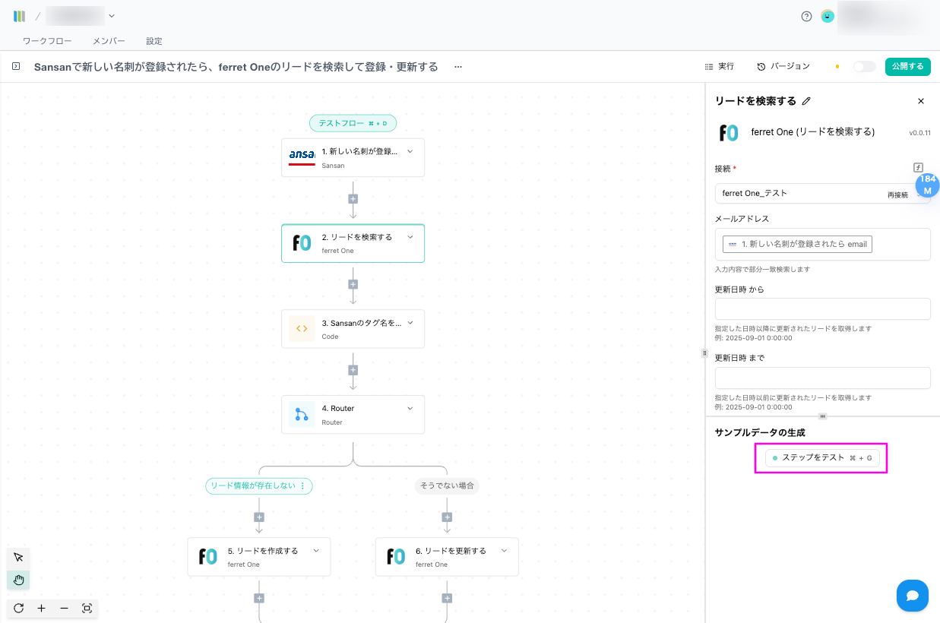Select the hand pan tool
Viewport: 940px width, 623px height.
(x=19, y=580)
